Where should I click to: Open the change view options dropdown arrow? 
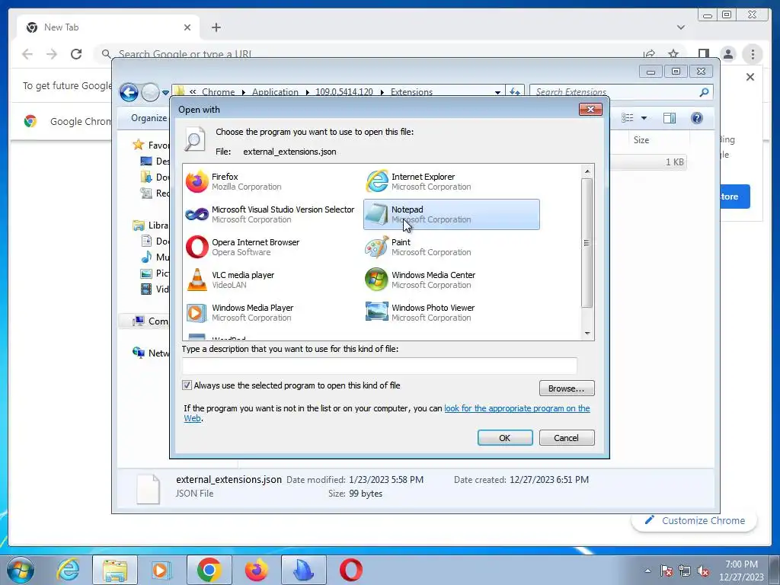pos(644,118)
